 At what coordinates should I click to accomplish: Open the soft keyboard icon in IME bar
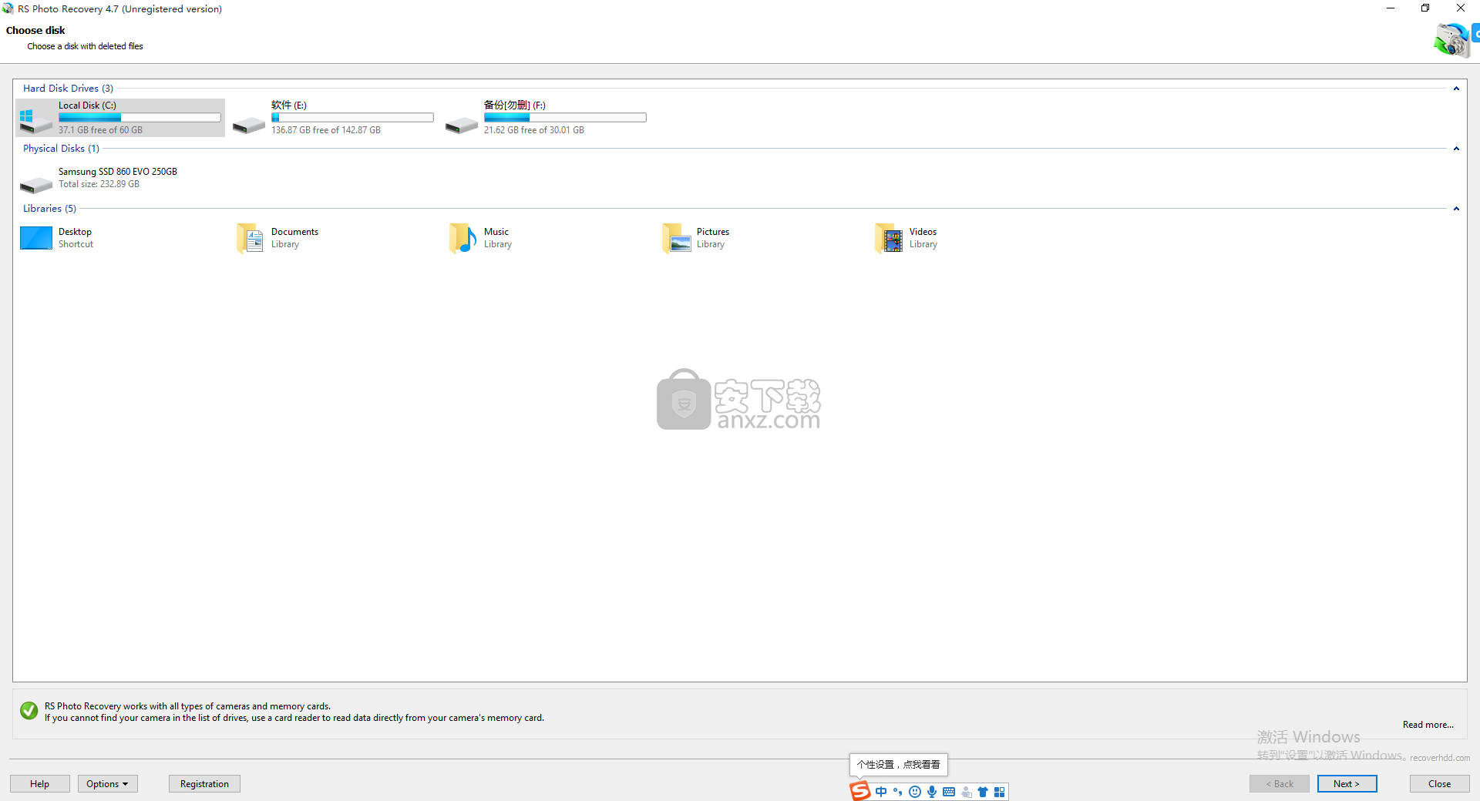click(x=949, y=792)
